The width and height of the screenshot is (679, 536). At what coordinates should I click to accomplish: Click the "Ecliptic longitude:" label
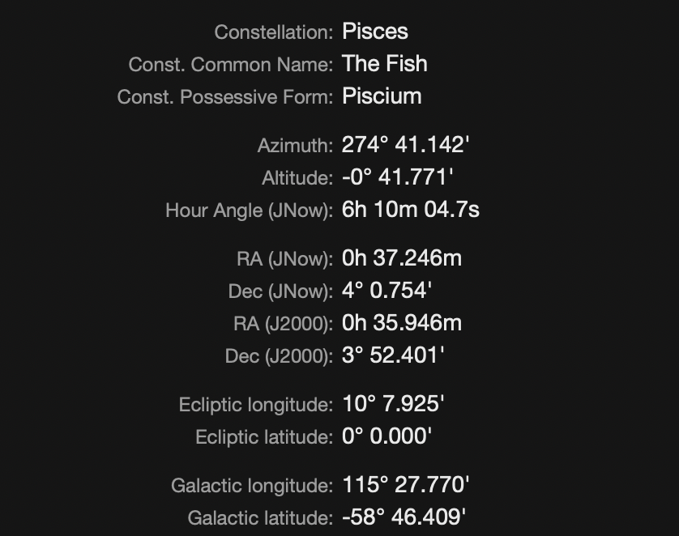[255, 405]
